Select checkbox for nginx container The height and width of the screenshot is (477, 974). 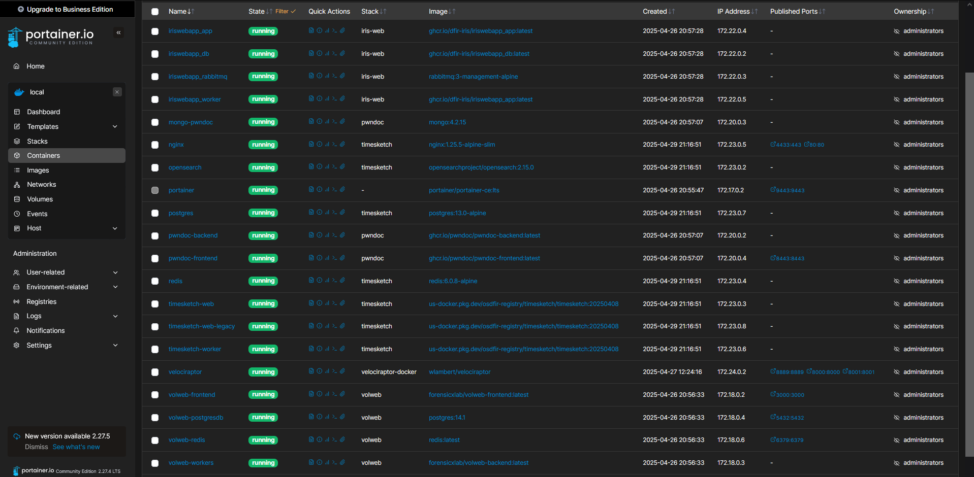coord(155,145)
